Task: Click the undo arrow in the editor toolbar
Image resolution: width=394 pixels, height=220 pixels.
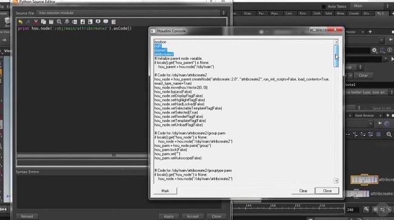Action: (x=21, y=22)
